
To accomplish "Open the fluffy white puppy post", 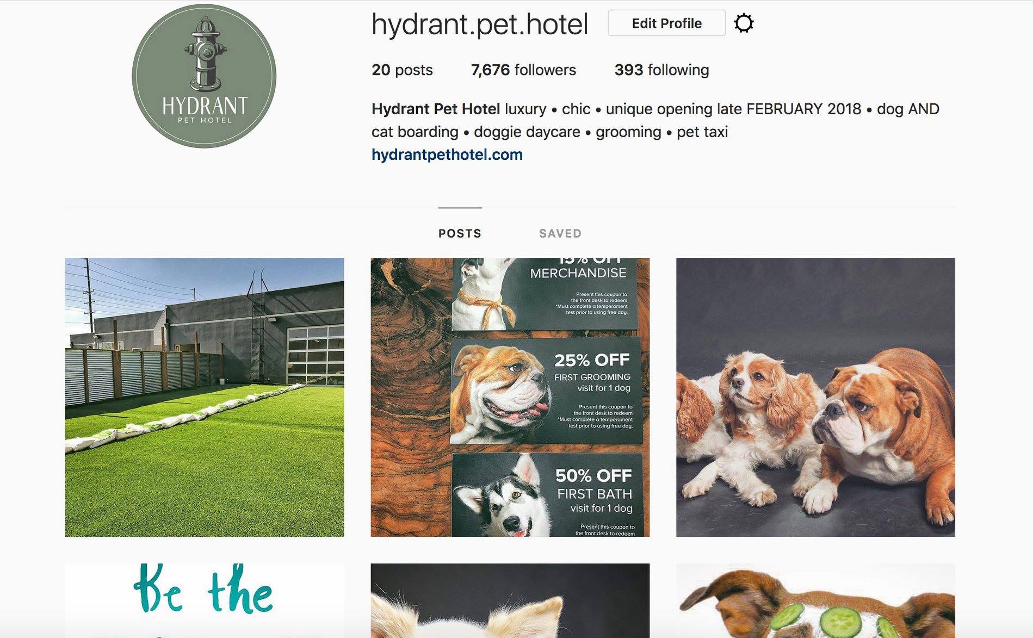I will click(x=510, y=600).
